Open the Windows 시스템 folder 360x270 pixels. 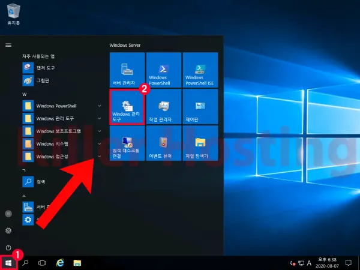click(62, 144)
